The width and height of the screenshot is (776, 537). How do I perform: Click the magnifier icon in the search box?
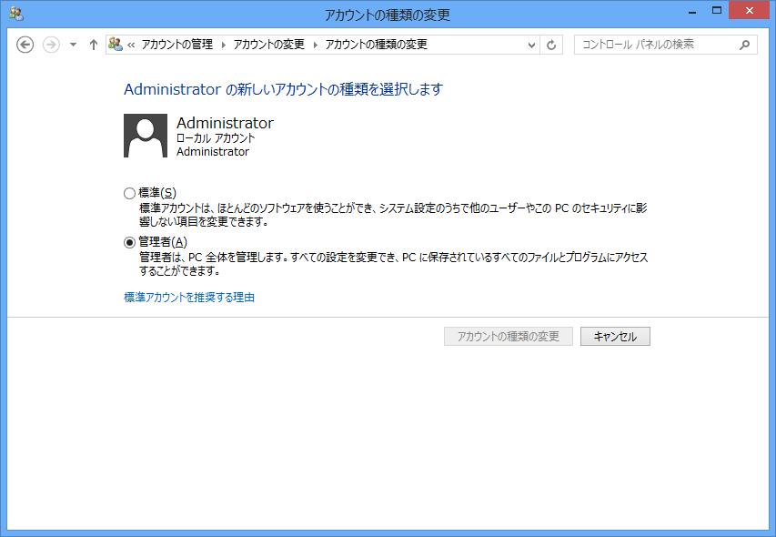tap(744, 45)
